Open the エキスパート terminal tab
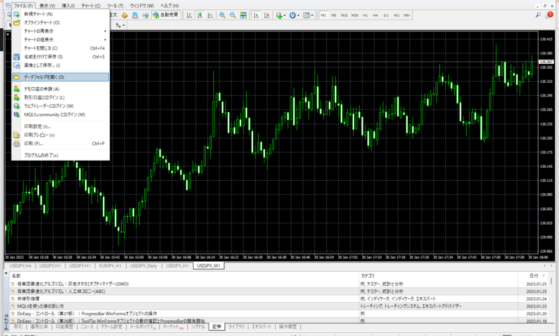The width and height of the screenshot is (559, 336). 261,326
